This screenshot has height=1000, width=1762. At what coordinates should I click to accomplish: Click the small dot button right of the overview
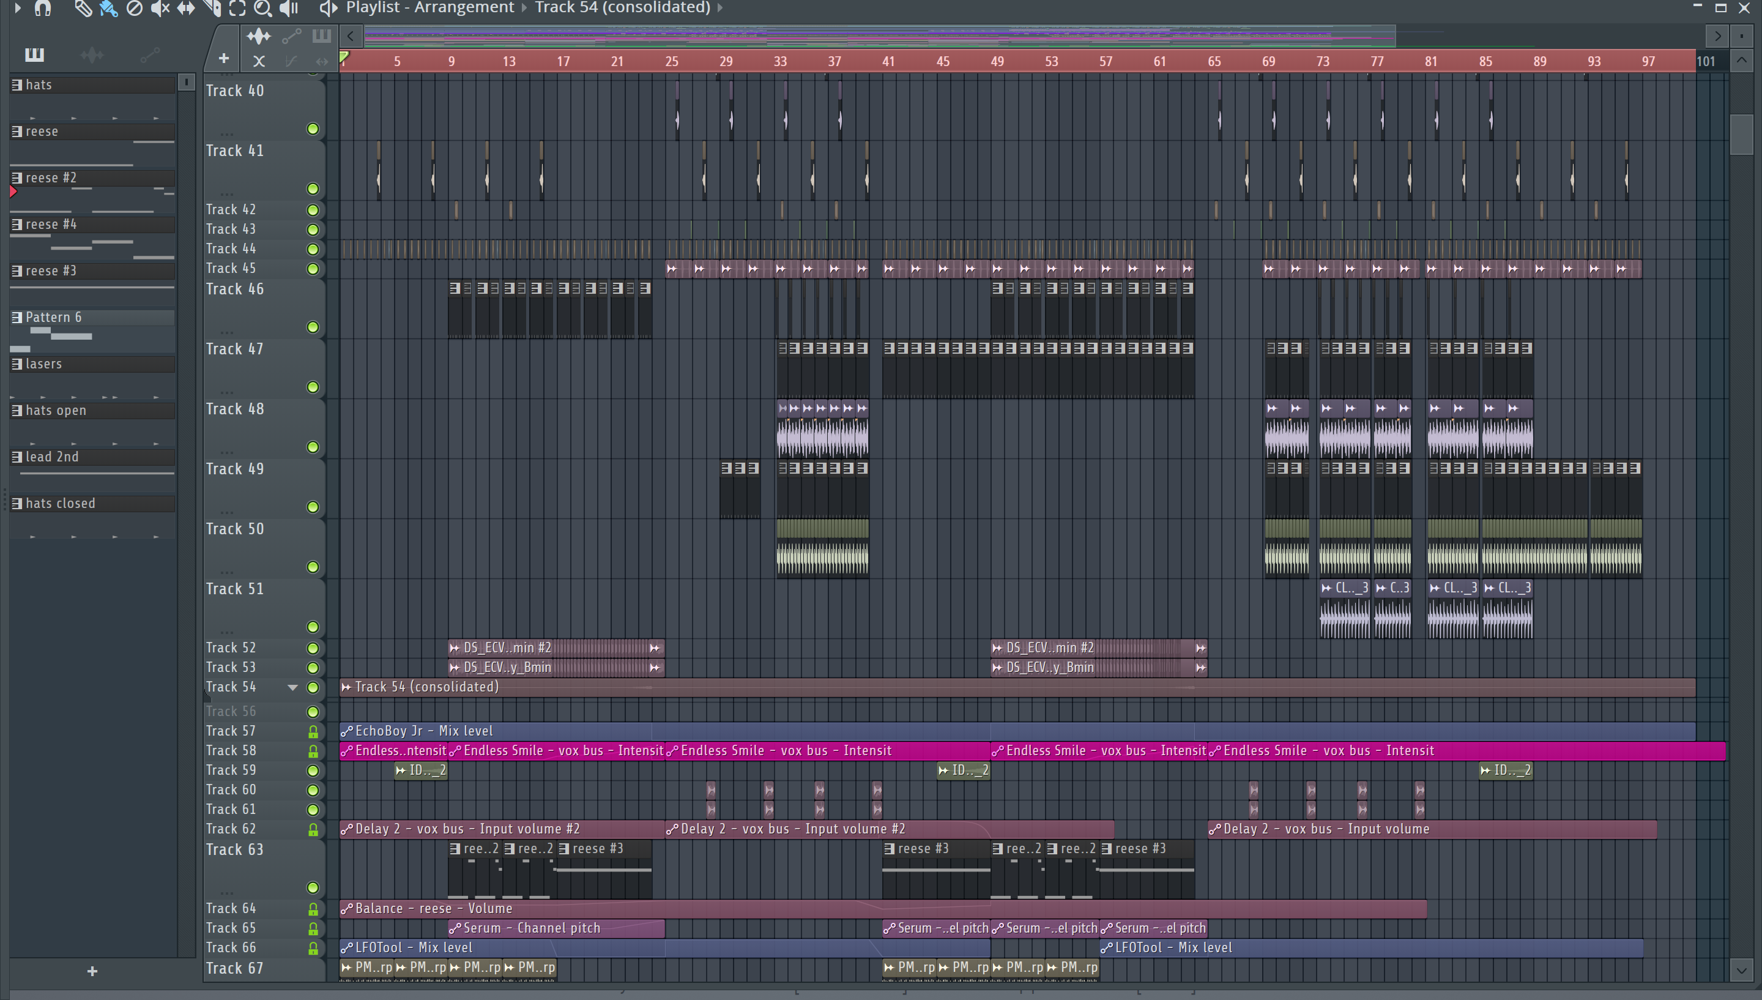(x=1741, y=35)
